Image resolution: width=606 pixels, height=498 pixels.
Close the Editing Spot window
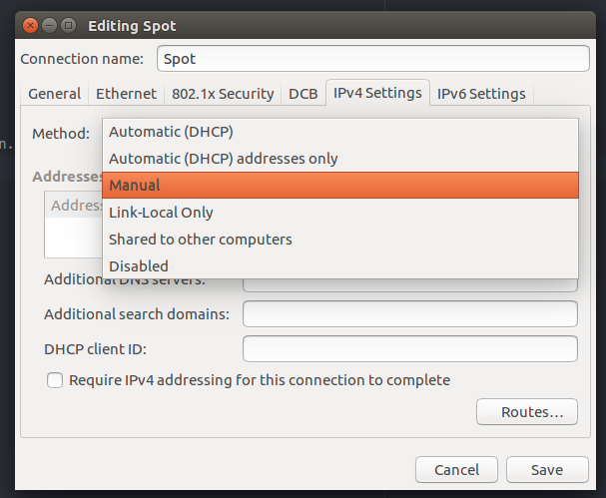30,26
